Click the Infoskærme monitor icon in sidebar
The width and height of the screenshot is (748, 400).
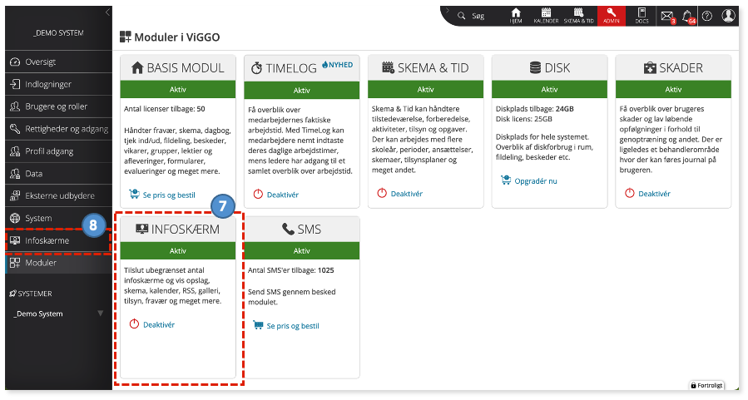[15, 241]
